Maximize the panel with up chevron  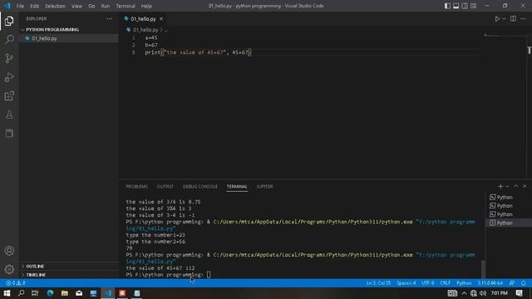click(x=516, y=186)
